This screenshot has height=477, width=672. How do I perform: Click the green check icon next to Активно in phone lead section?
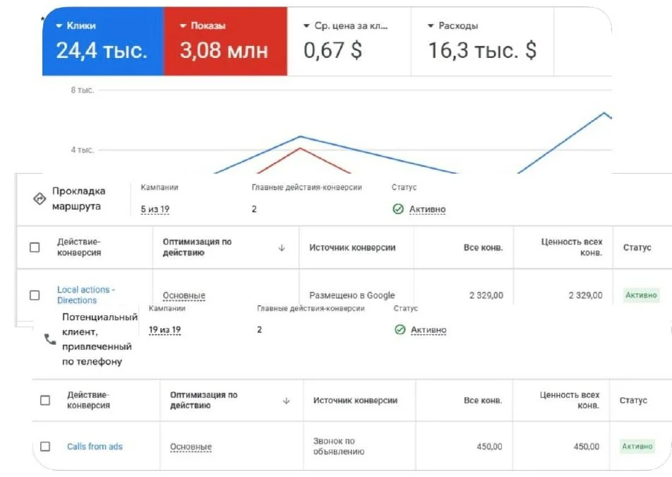click(400, 329)
